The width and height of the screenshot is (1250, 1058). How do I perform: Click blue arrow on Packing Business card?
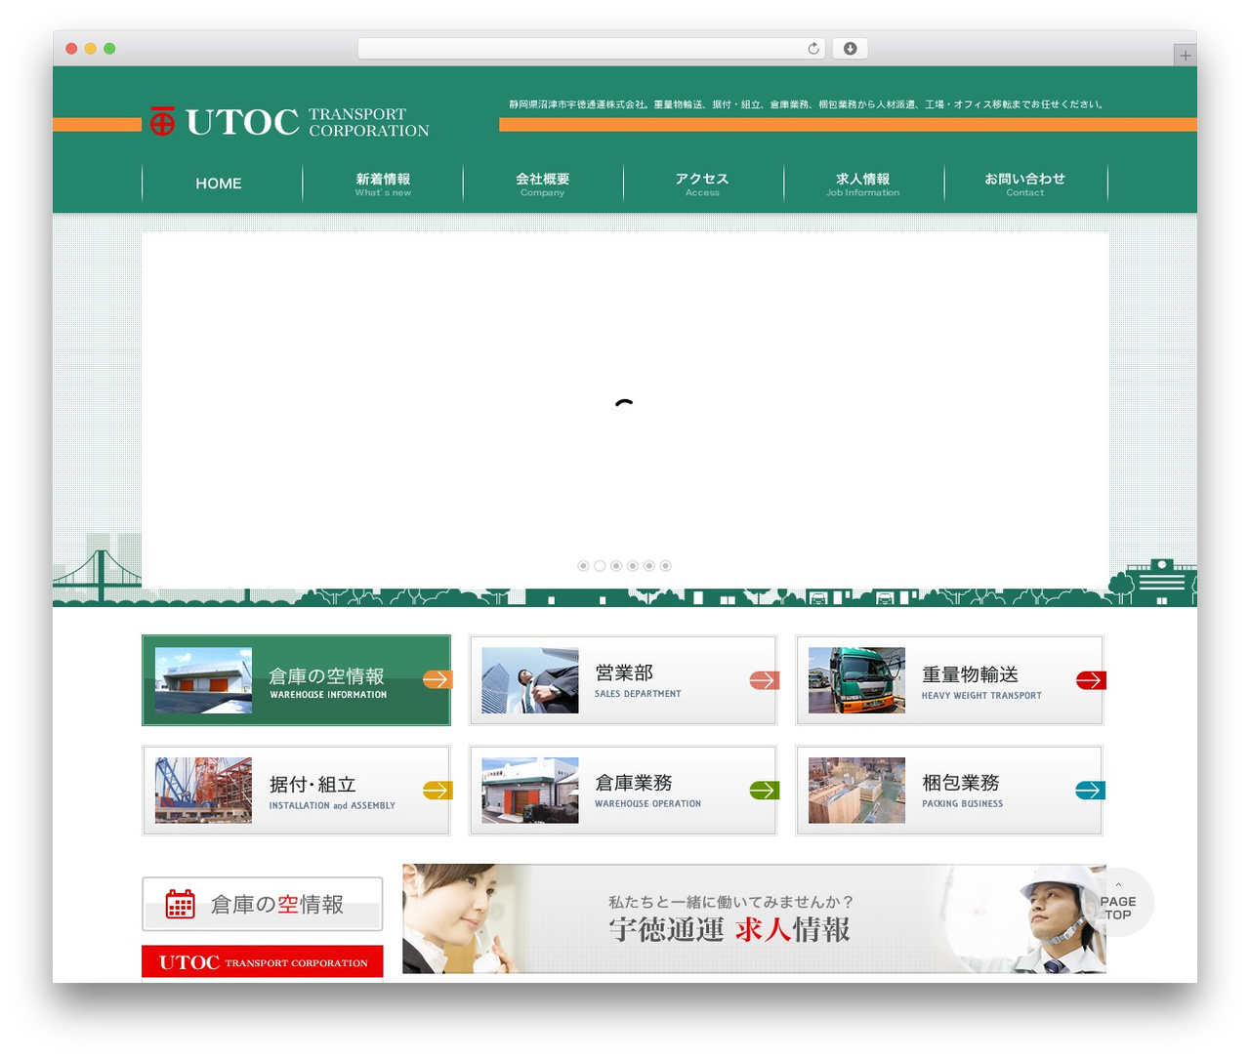[x=1090, y=790]
